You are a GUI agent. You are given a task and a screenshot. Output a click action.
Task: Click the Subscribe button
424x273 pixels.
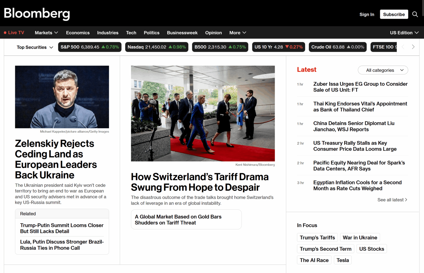click(x=394, y=14)
